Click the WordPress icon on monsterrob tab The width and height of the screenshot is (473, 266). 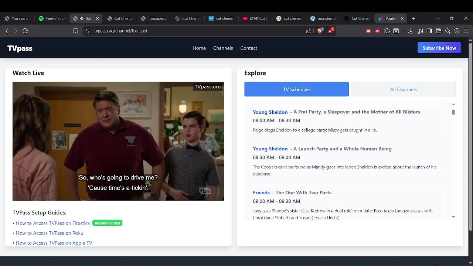pyautogui.click(x=313, y=18)
